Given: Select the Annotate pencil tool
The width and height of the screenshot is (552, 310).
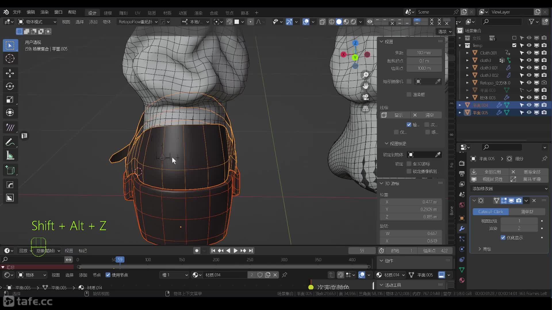Looking at the screenshot, I should pos(10,142).
